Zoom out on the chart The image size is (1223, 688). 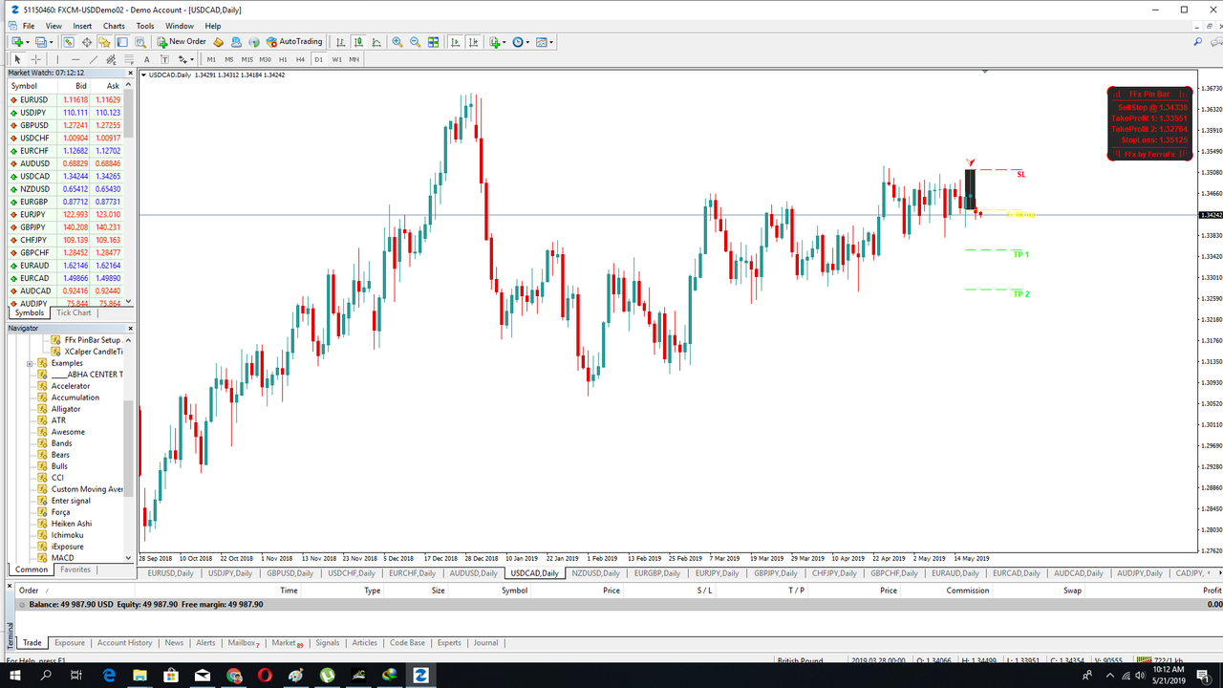(x=415, y=42)
